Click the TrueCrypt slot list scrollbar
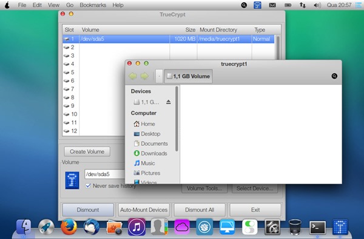 point(278,47)
